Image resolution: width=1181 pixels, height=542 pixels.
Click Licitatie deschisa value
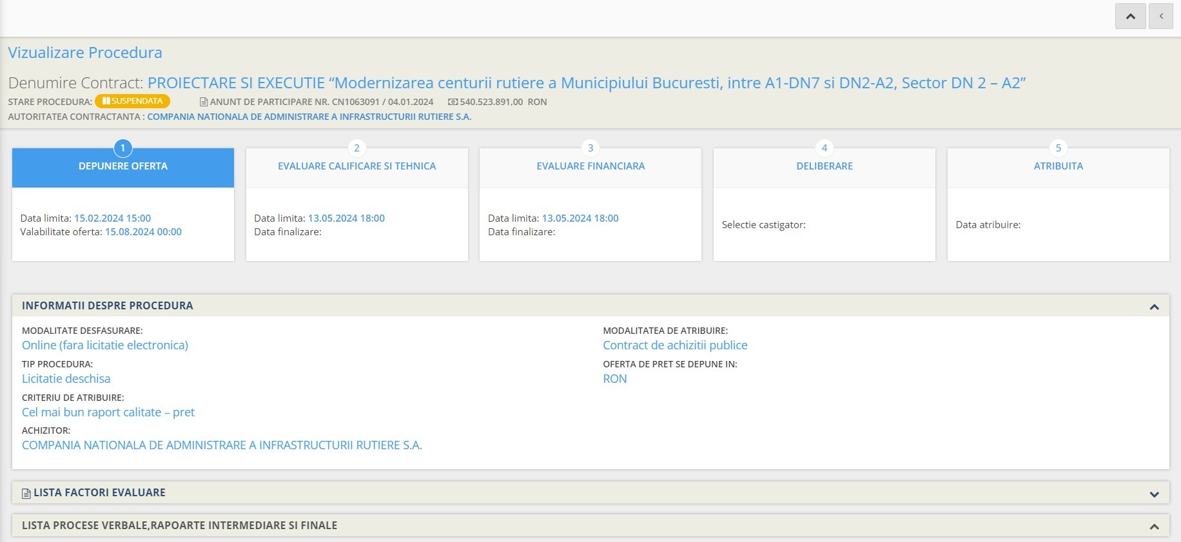pos(66,379)
